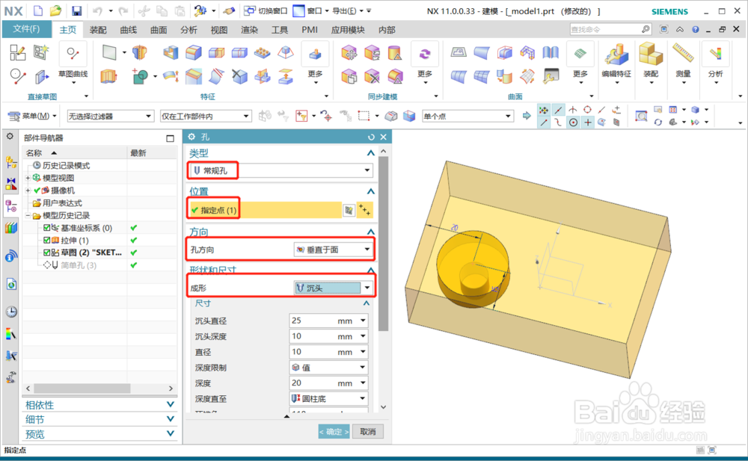Screen dimensions: 748x461
Task: Switch to the 应用模块 ribbon tab
Action: pyautogui.click(x=348, y=30)
